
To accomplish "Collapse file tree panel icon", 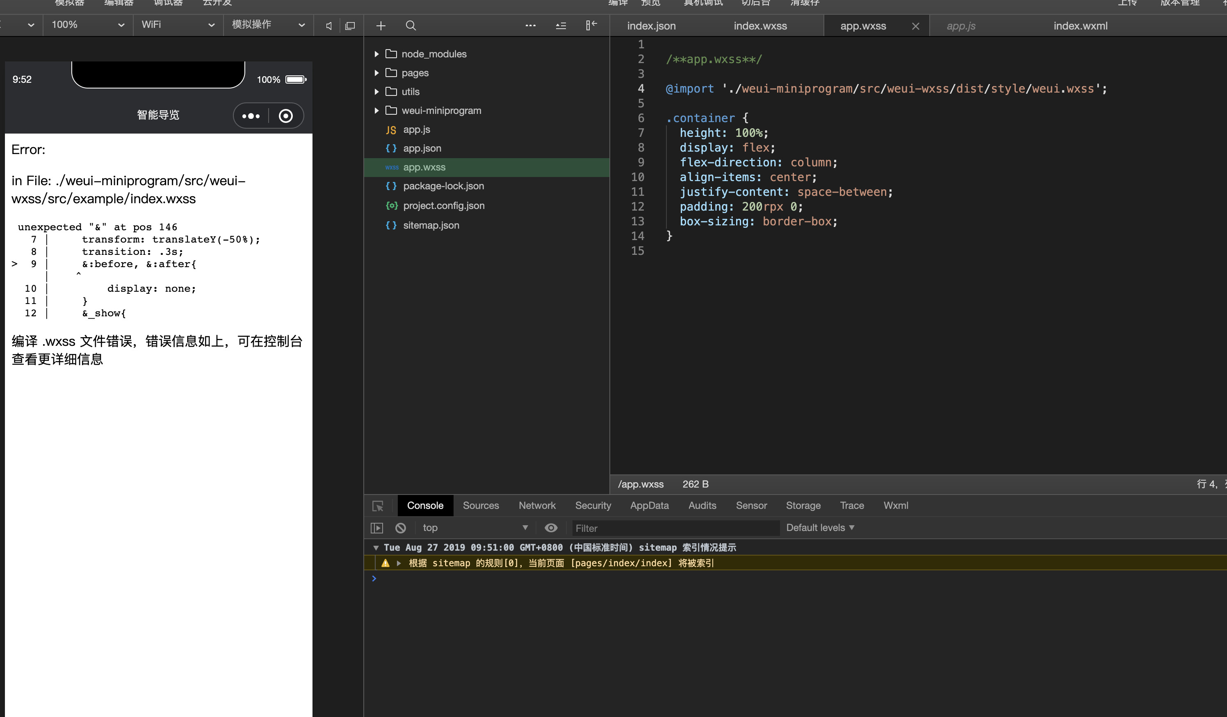I will click(x=591, y=25).
